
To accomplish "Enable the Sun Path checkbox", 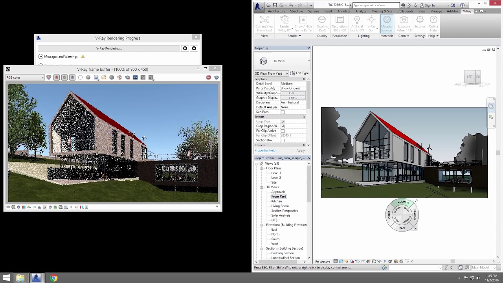I will click(x=283, y=112).
